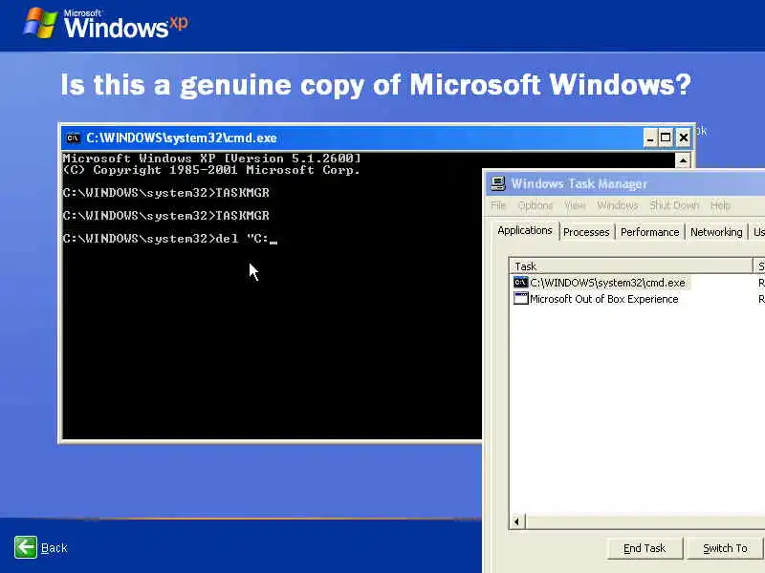
Task: Click the Windows Task Manager title icon
Action: coord(497,183)
